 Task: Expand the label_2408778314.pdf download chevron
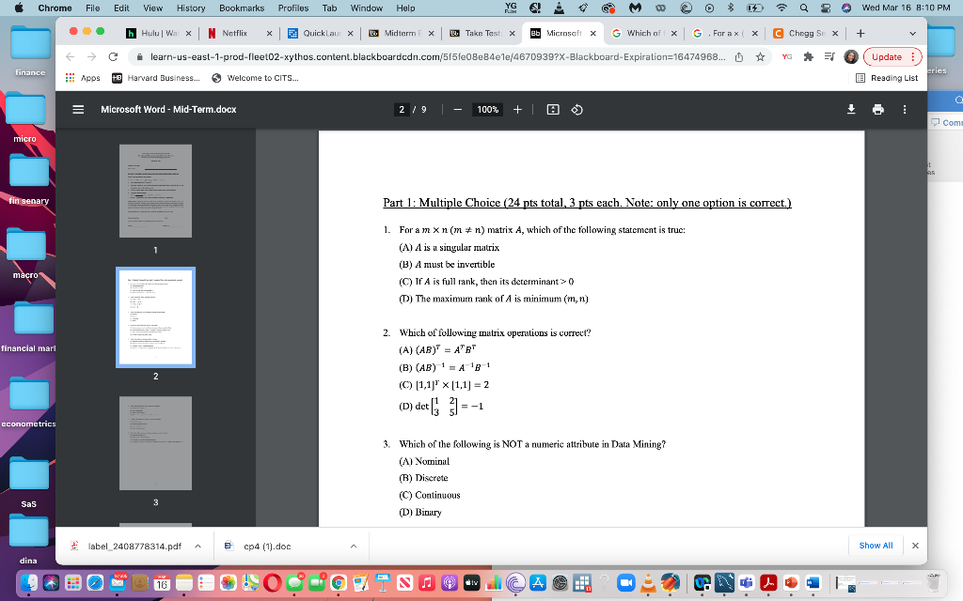[196, 546]
